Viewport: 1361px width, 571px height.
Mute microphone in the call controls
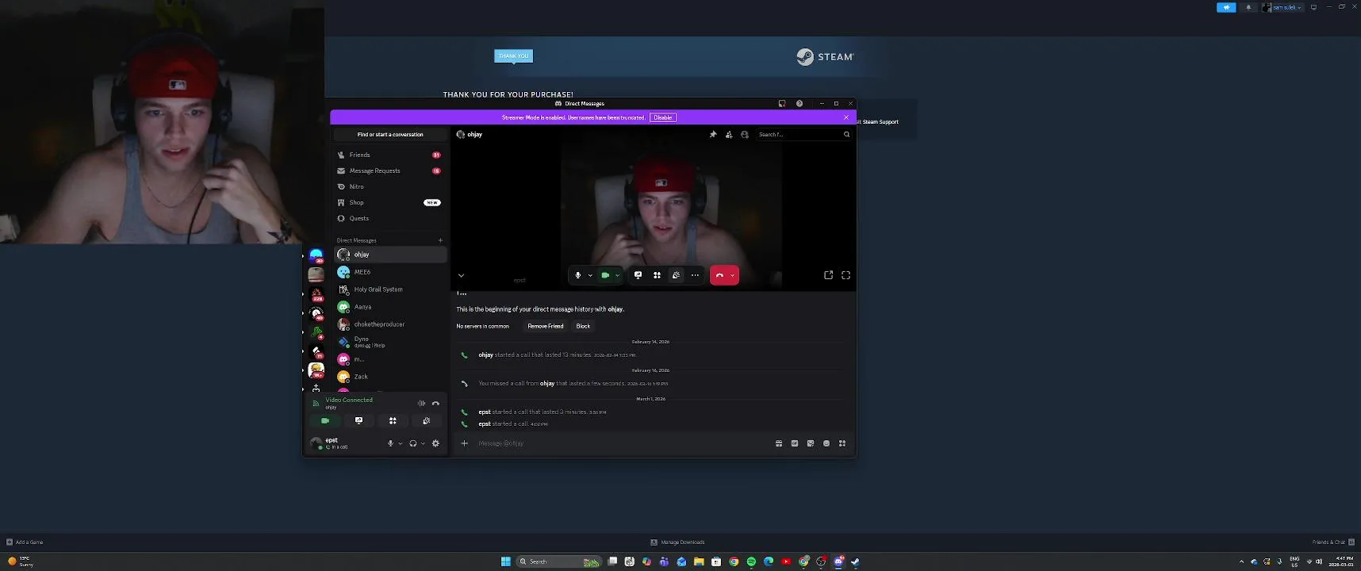coord(578,275)
